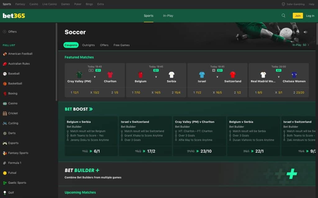Select the Boxing glove icon

pos(5,93)
